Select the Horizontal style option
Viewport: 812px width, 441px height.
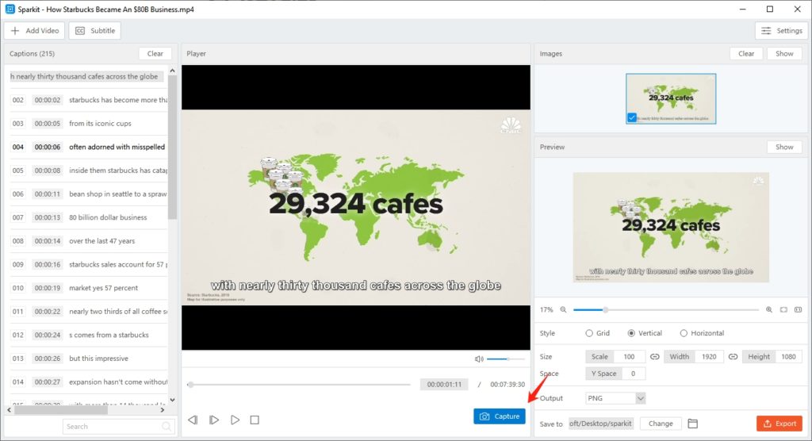tap(702, 333)
